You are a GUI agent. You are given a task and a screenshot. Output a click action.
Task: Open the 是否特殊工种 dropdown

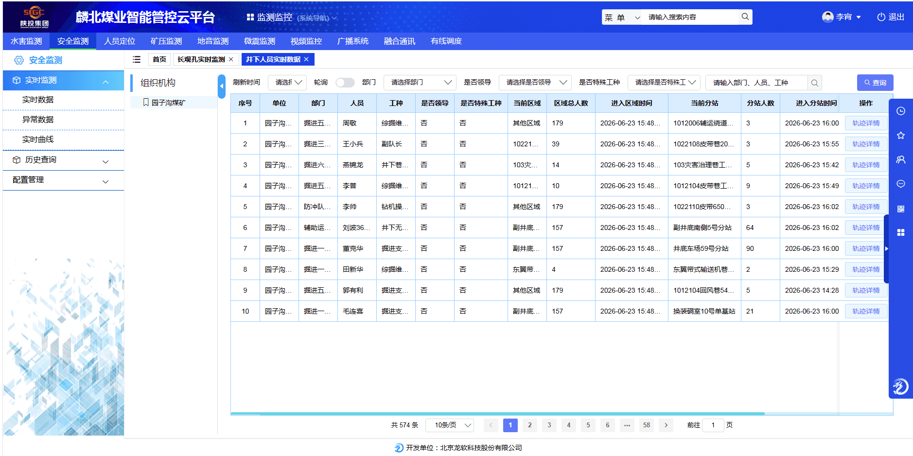click(664, 83)
